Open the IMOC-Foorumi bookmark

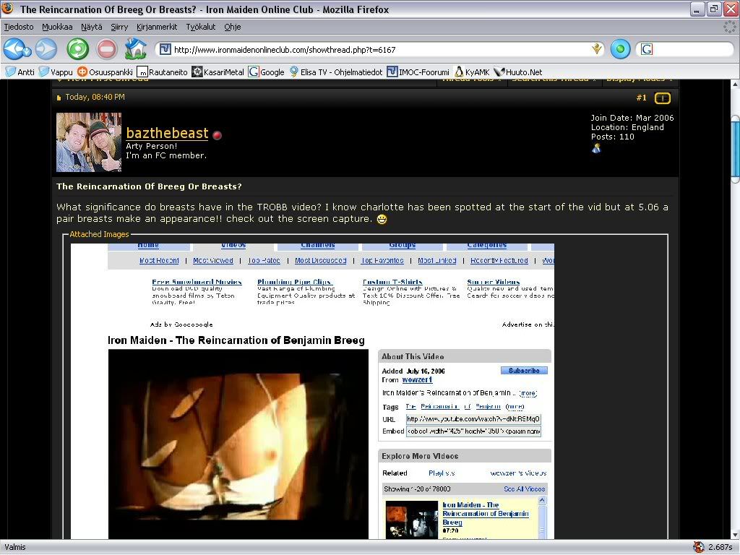pyautogui.click(x=418, y=72)
